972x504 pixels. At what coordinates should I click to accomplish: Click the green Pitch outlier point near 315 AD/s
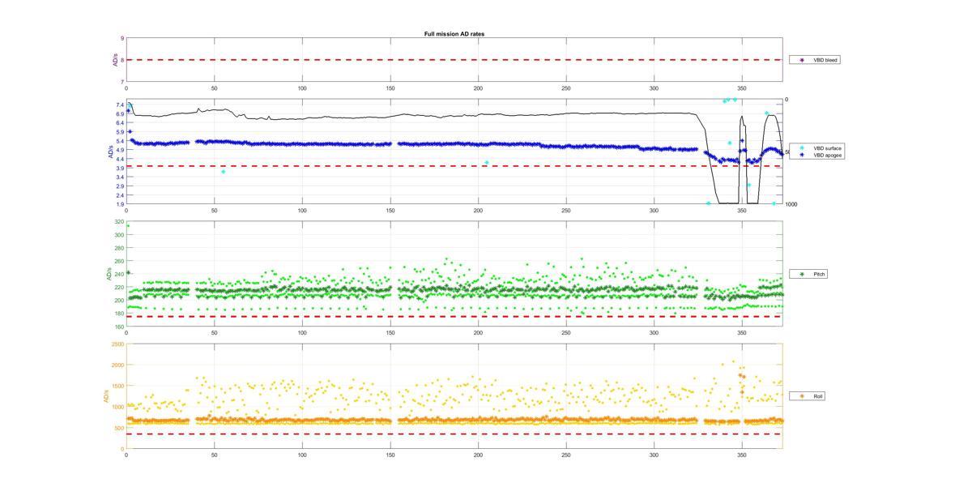tap(127, 225)
